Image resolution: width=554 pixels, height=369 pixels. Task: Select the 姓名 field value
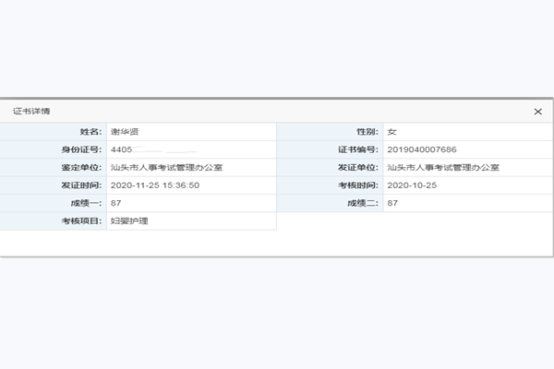tap(123, 132)
